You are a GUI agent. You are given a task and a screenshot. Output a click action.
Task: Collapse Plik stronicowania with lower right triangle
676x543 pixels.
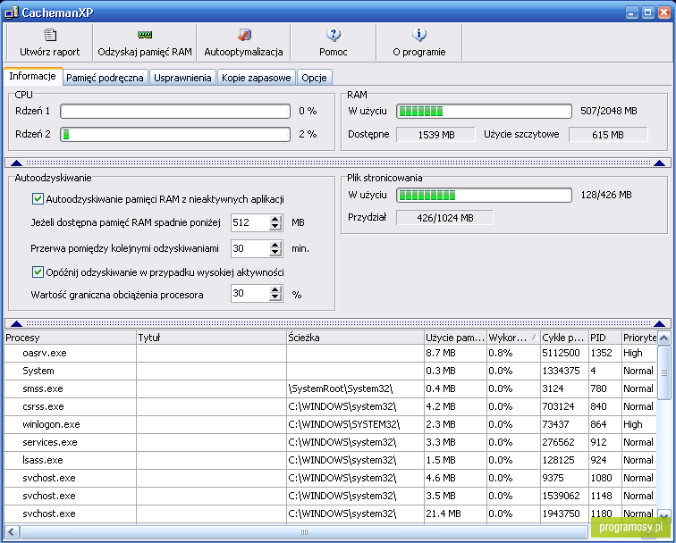(x=660, y=324)
